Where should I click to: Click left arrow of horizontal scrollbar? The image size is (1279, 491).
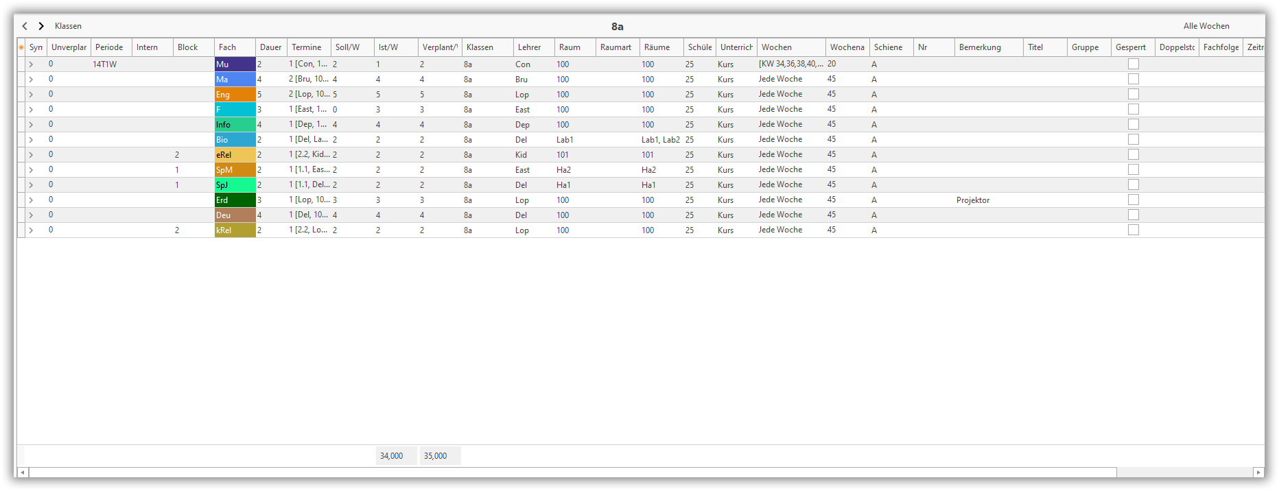(23, 472)
